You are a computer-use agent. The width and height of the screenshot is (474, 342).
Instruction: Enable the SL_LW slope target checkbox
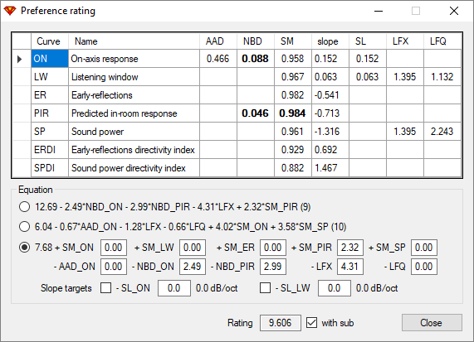(265, 287)
